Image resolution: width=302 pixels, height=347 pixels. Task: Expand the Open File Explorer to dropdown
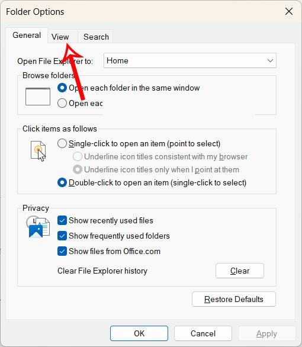point(190,60)
